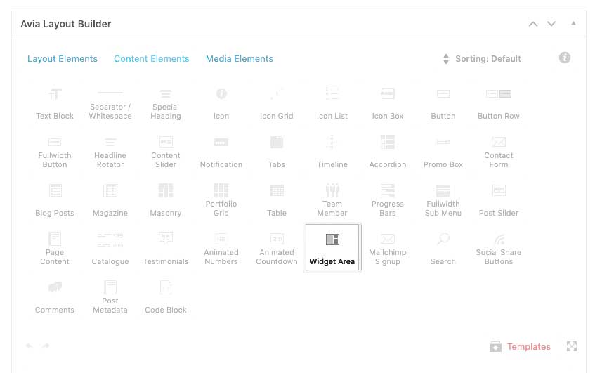Add Table element
595x373 pixels.
click(x=277, y=199)
